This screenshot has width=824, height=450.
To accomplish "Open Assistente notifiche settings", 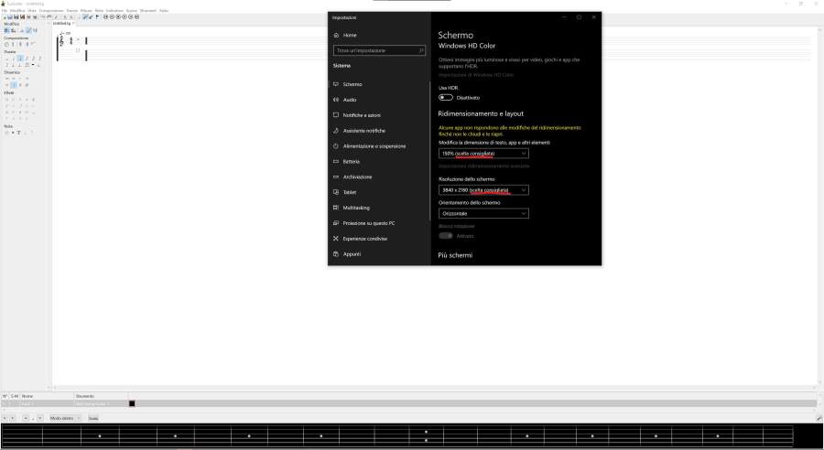I will click(363, 131).
